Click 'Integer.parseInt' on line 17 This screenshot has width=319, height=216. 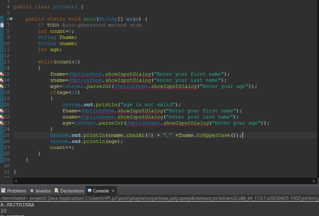pos(87,86)
